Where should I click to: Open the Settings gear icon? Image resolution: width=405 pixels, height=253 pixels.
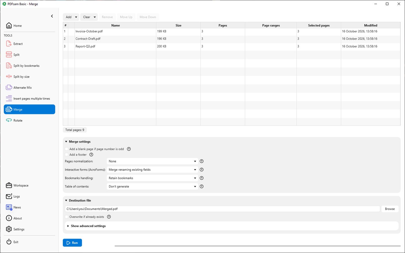[9, 229]
